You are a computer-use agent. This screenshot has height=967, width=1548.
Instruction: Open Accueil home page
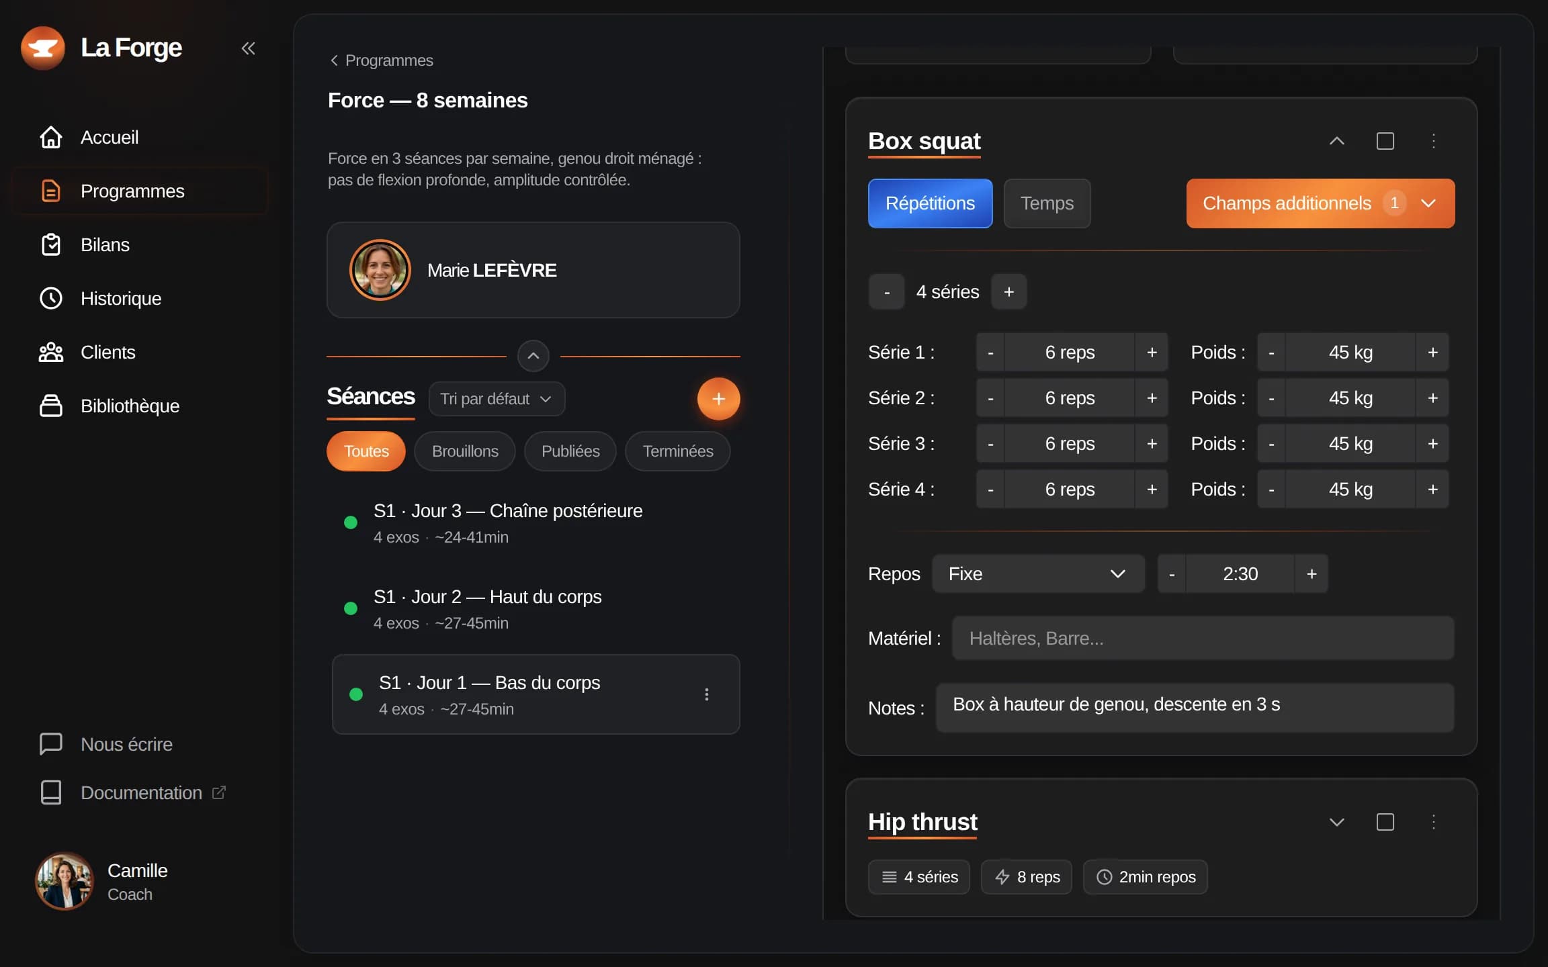point(140,137)
